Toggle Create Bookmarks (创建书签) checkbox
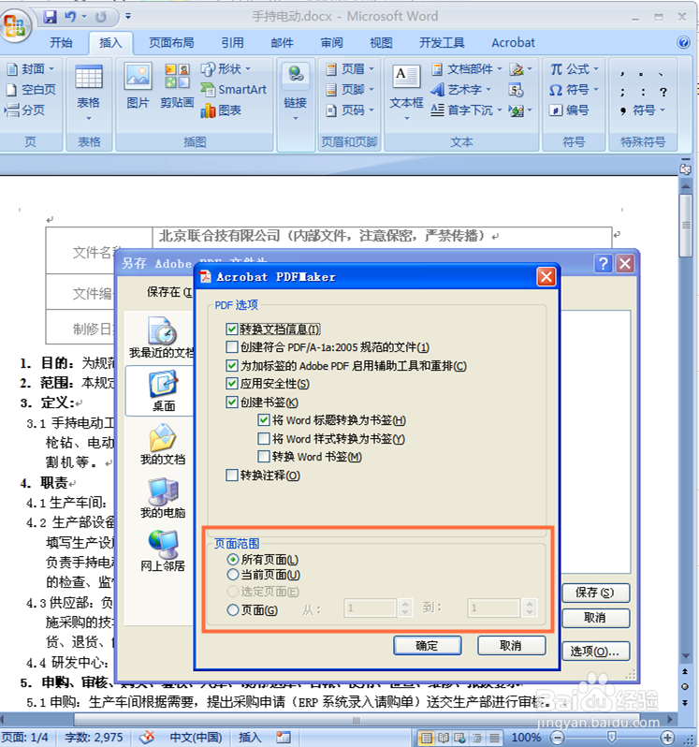 point(232,403)
